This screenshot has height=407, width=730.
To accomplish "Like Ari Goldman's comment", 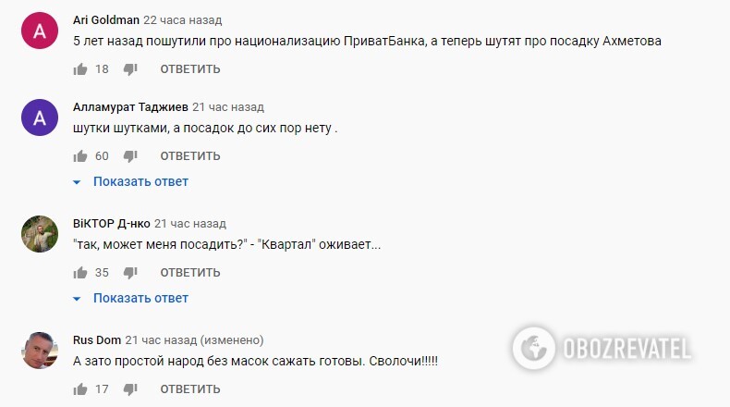I will pyautogui.click(x=80, y=69).
